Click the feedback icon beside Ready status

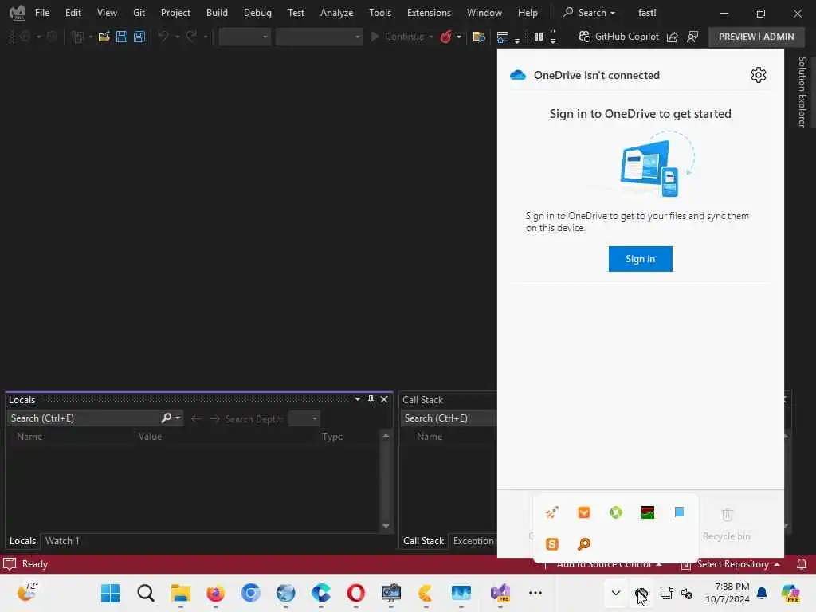(10, 564)
